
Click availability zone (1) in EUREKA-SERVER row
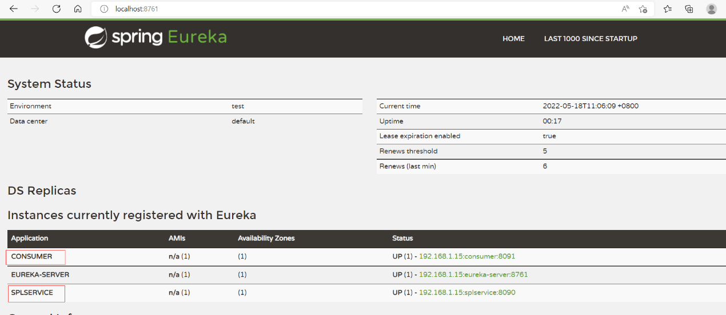(x=242, y=274)
